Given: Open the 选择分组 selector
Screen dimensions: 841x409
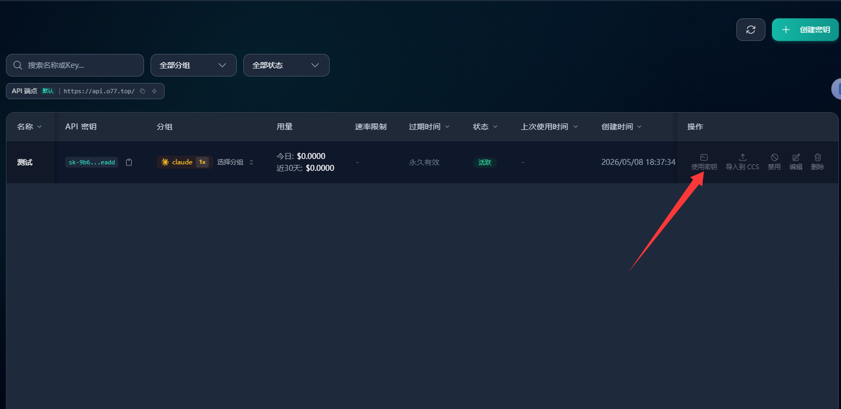Looking at the screenshot, I should [235, 162].
